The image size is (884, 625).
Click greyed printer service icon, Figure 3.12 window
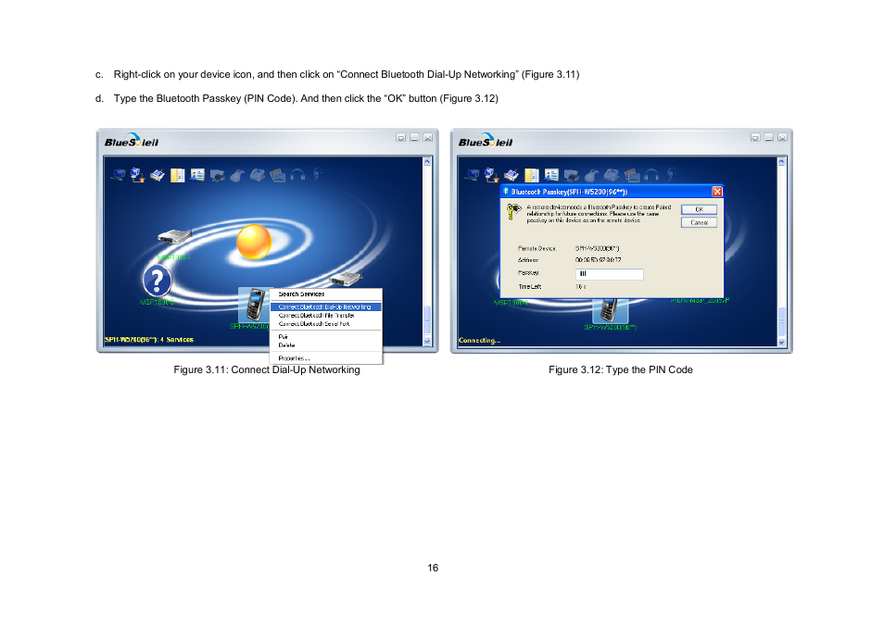(571, 176)
